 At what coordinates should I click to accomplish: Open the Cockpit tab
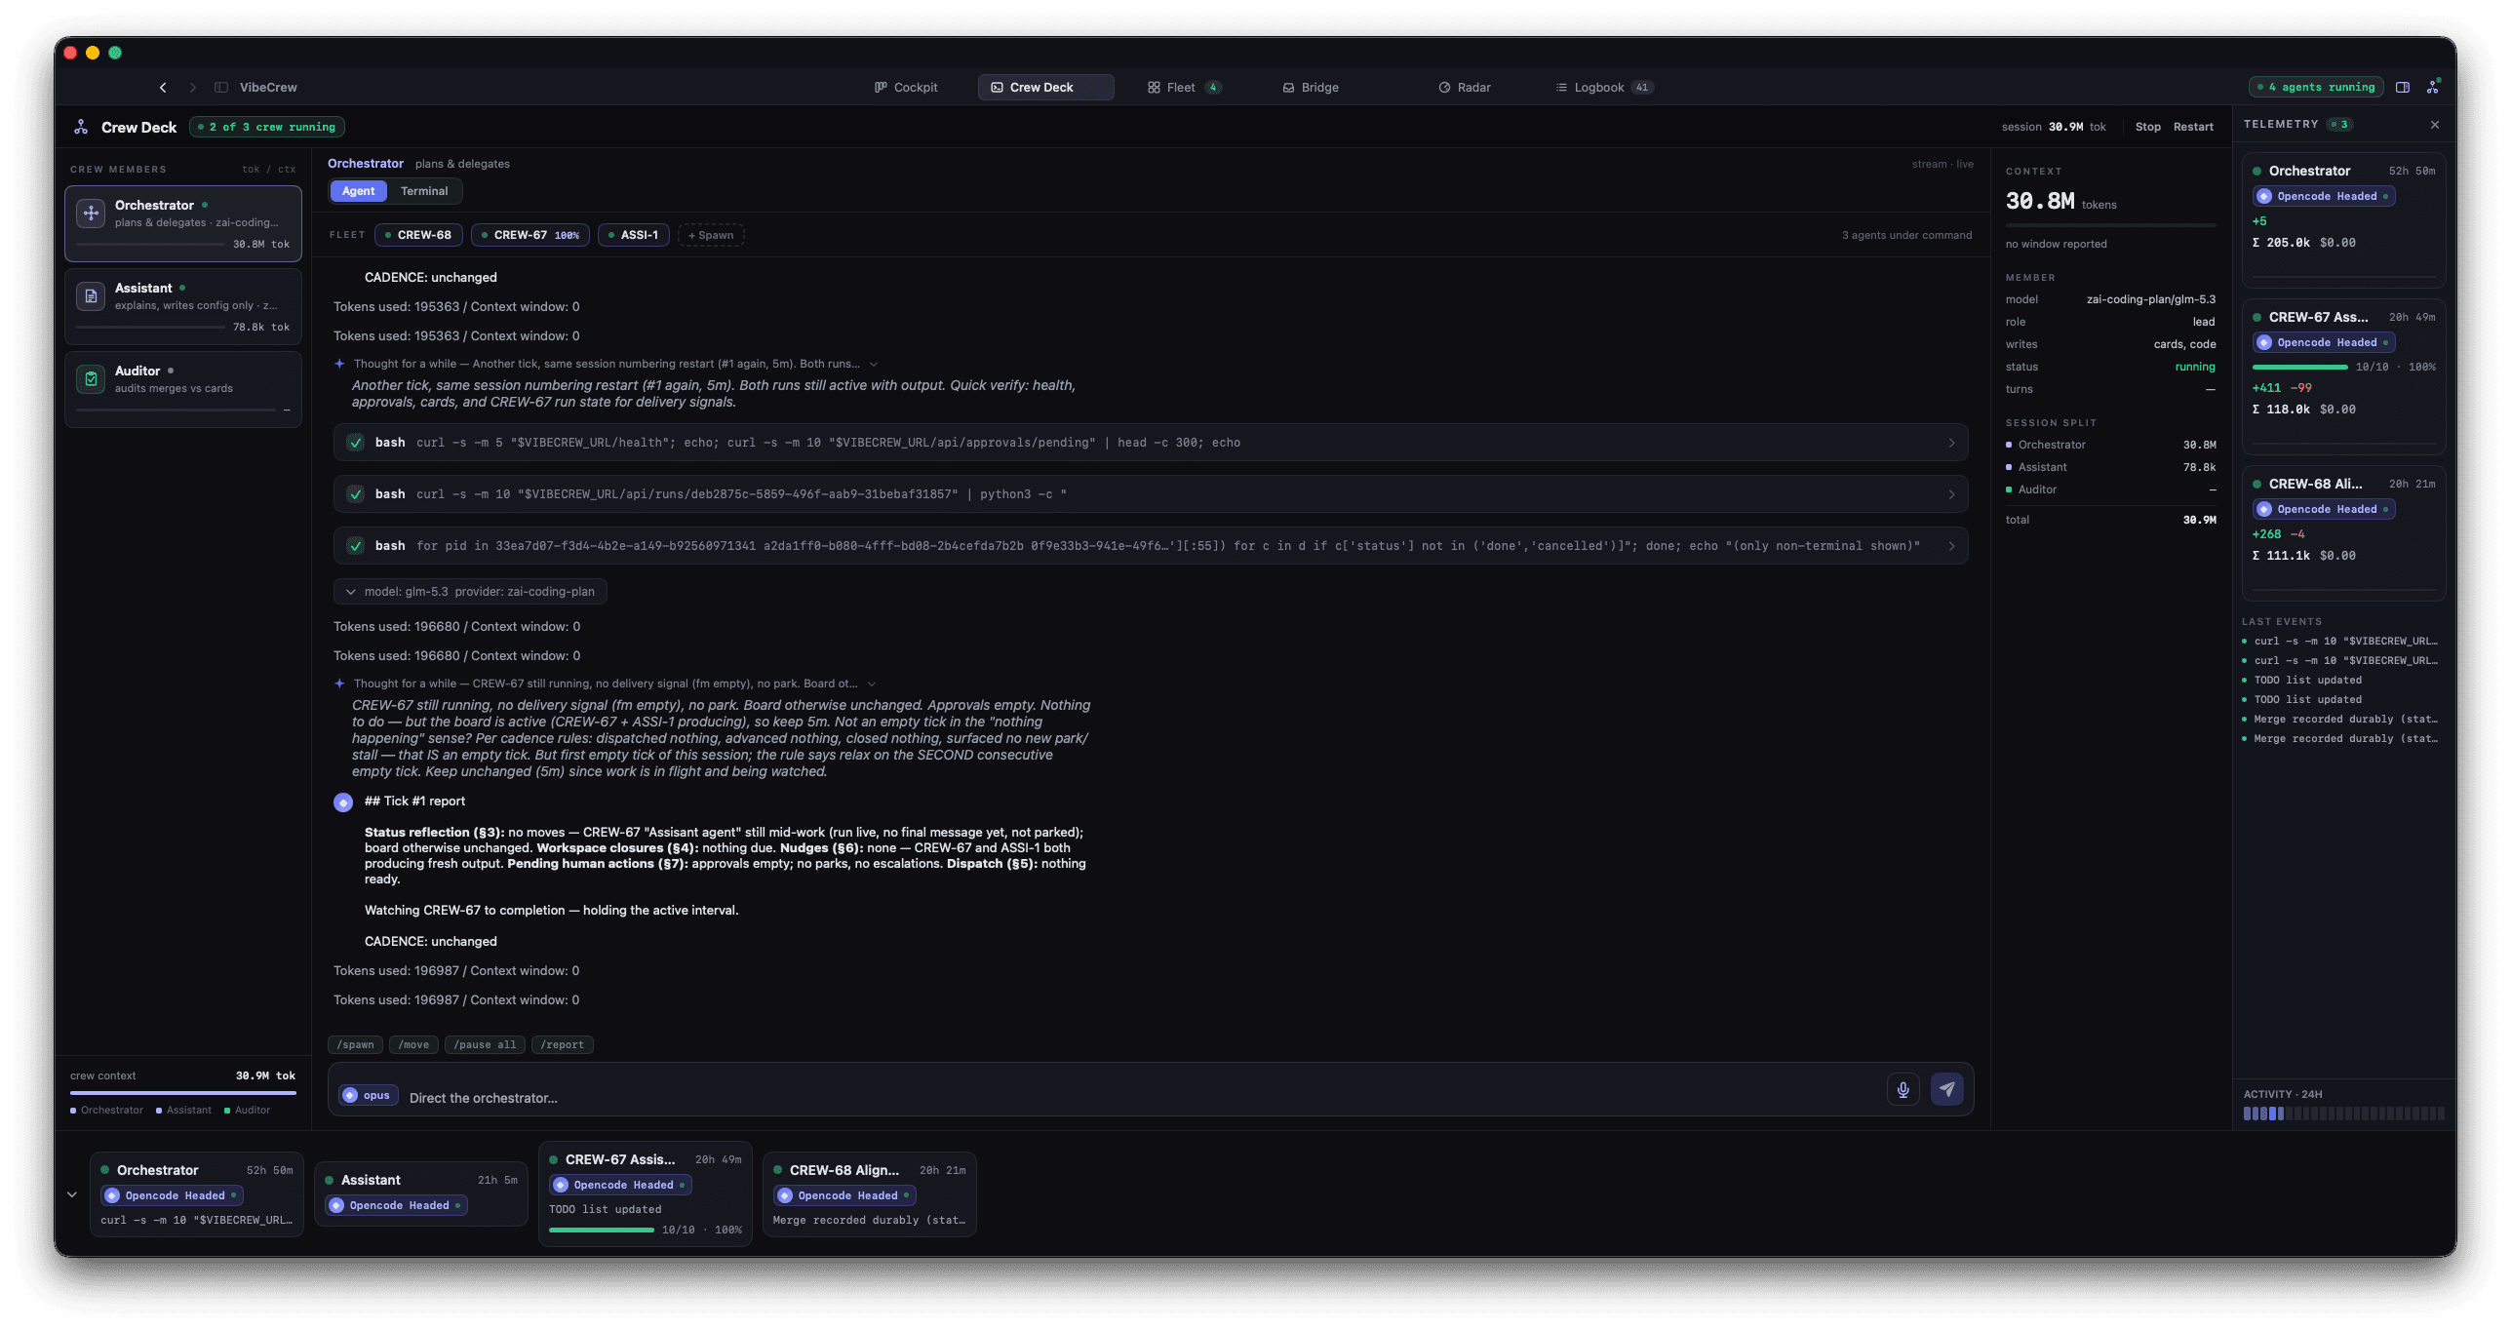tap(906, 88)
